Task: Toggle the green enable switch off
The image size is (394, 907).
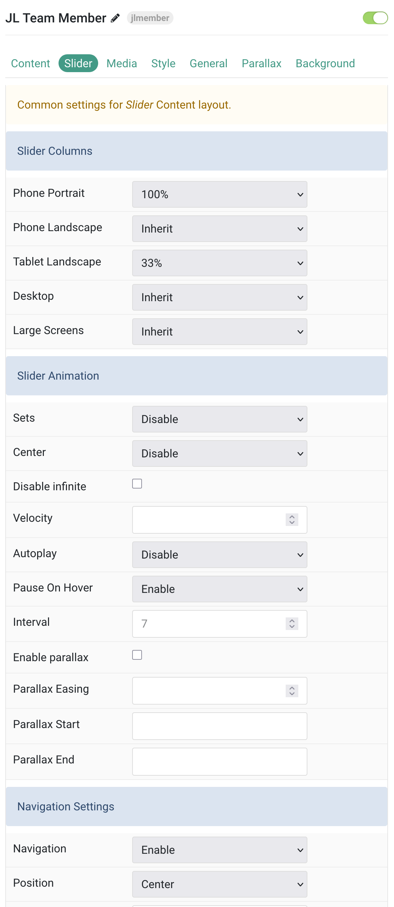Action: 375,18
